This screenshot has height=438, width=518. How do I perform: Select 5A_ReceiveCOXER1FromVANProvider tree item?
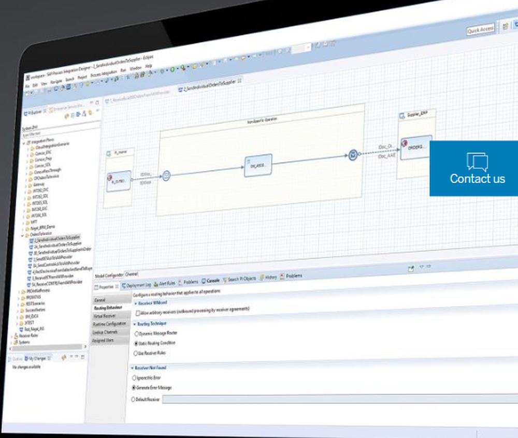coord(55,283)
